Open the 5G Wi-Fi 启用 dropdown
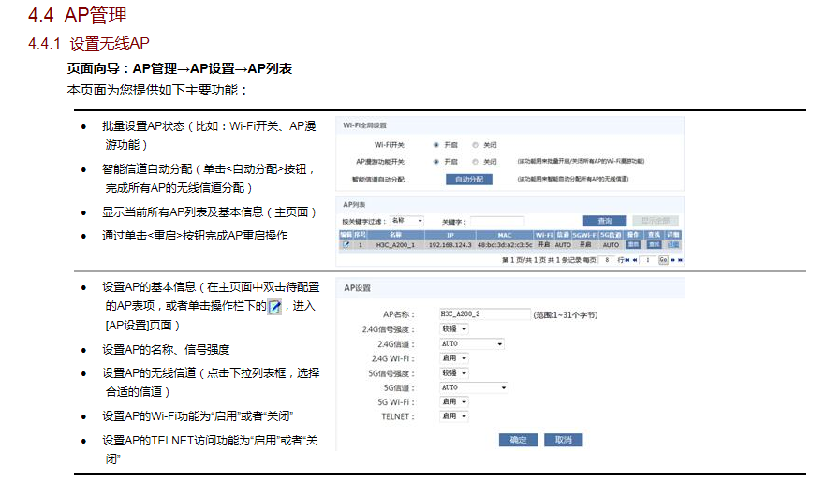Viewport: 840px width, 495px height. (454, 401)
